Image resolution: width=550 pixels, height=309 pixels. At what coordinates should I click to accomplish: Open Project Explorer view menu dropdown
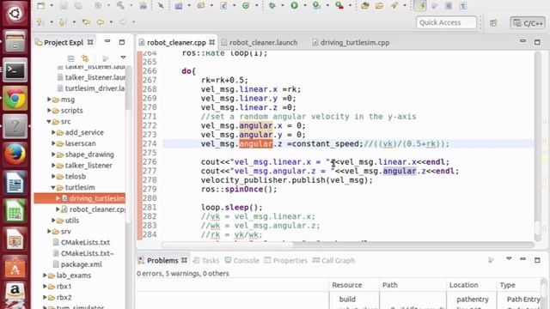(123, 58)
